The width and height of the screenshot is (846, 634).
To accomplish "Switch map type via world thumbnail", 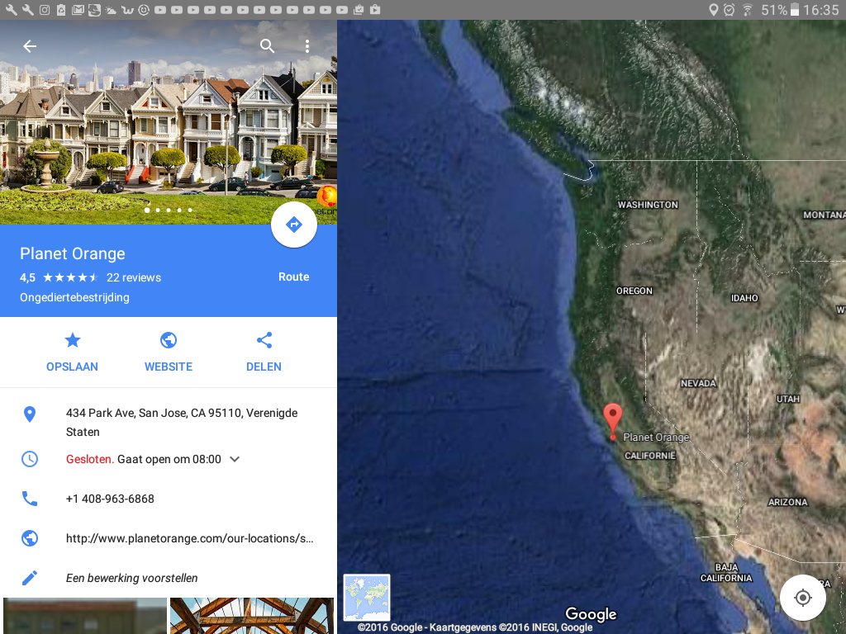I will pos(367,598).
